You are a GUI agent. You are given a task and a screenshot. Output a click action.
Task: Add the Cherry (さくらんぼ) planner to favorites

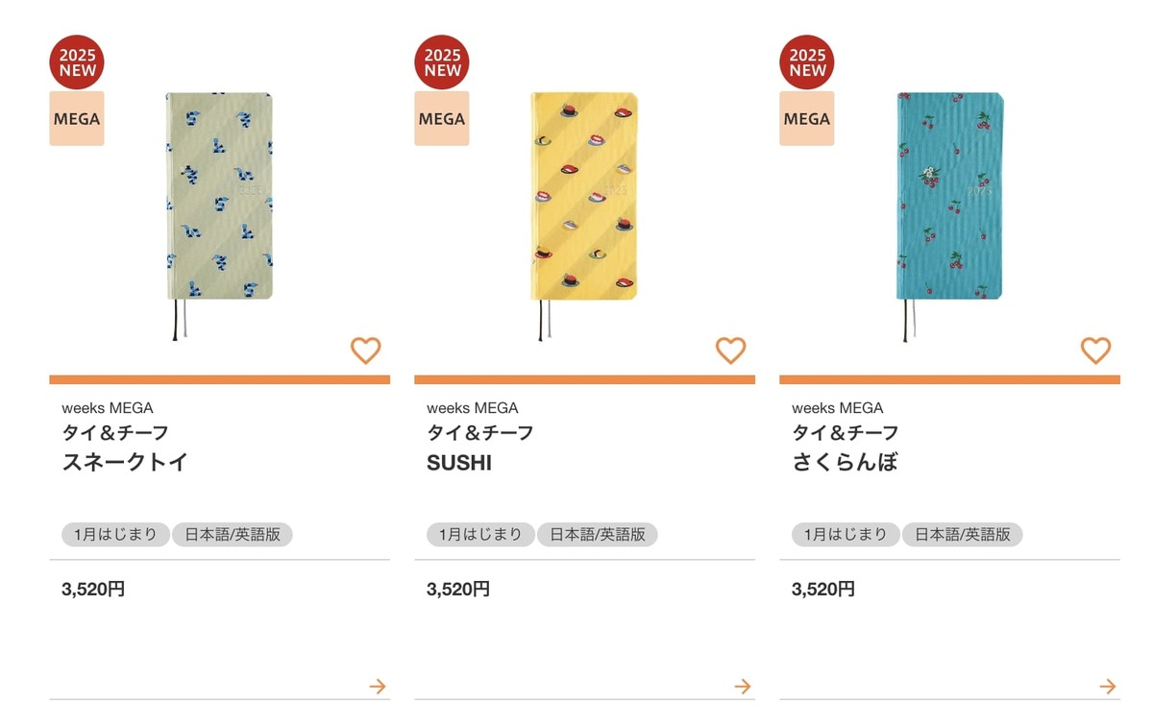pos(1095,351)
